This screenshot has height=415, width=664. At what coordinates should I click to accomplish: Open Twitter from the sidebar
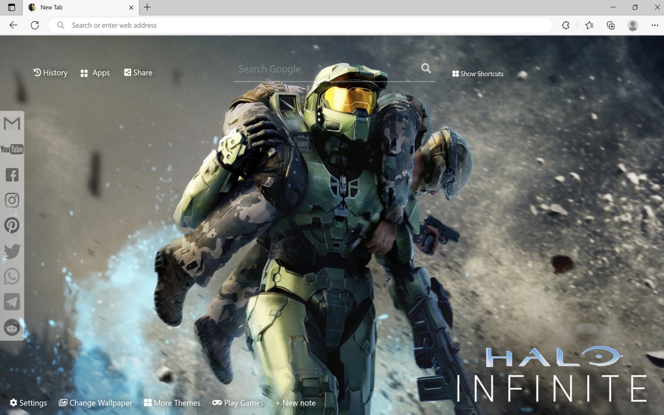coord(12,251)
